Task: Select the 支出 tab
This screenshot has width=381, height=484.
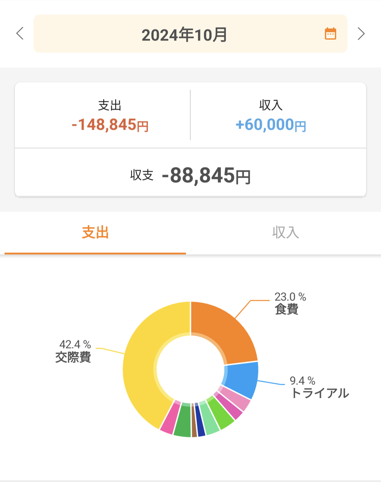Action: click(95, 233)
